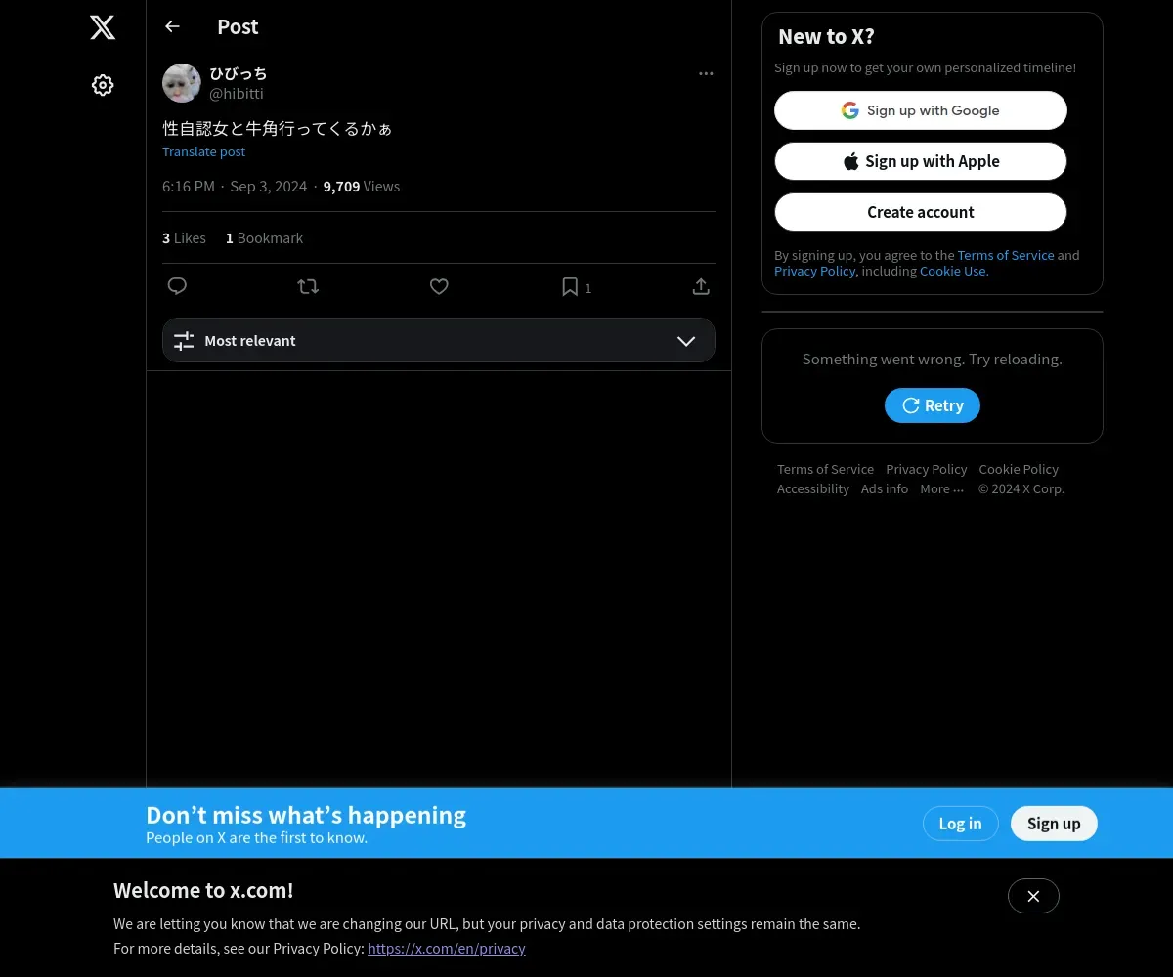Bookmark the post with bookmark icon
Screen dimensions: 1173x977
(570, 286)
